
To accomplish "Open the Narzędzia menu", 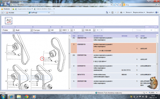I will (150, 12).
